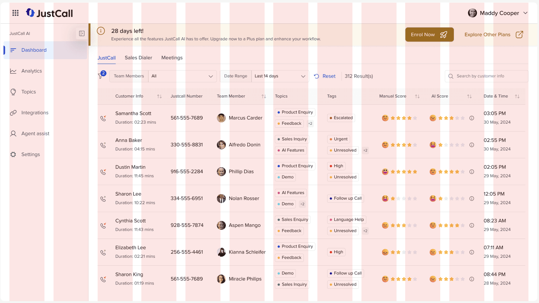
Task: Open AI Score info icon for Cynthia Scott
Action: pyautogui.click(x=472, y=225)
